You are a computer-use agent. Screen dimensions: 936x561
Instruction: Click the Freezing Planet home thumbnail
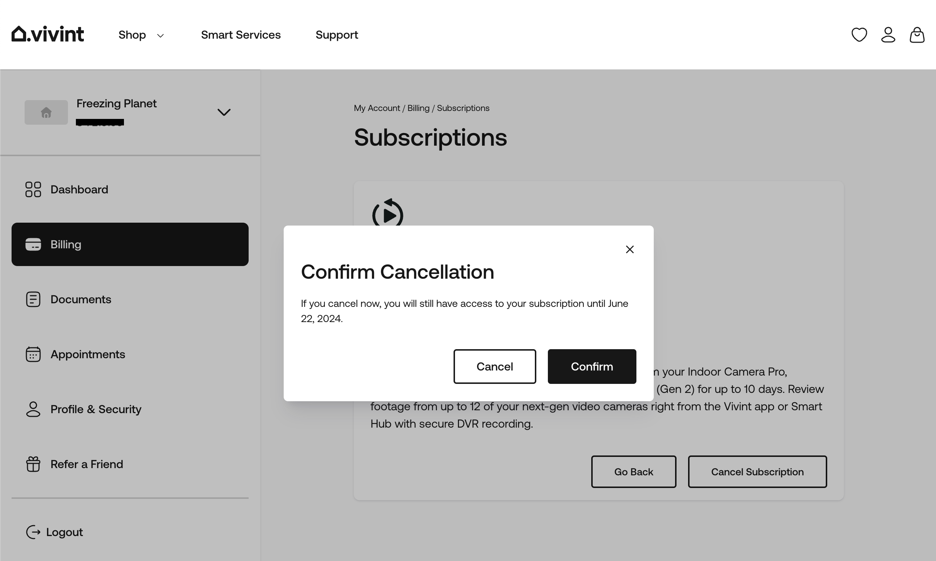pyautogui.click(x=46, y=112)
